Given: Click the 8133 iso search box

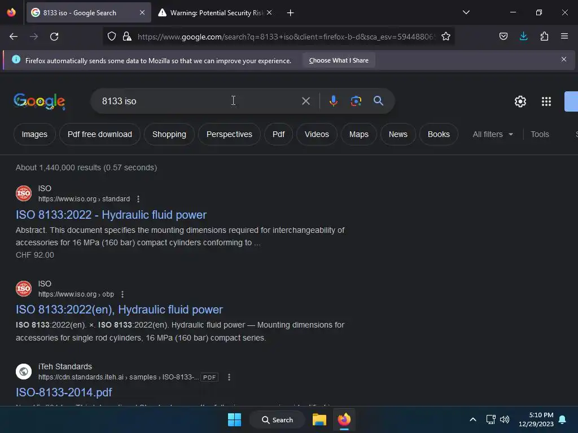Looking at the screenshot, I should [199, 101].
